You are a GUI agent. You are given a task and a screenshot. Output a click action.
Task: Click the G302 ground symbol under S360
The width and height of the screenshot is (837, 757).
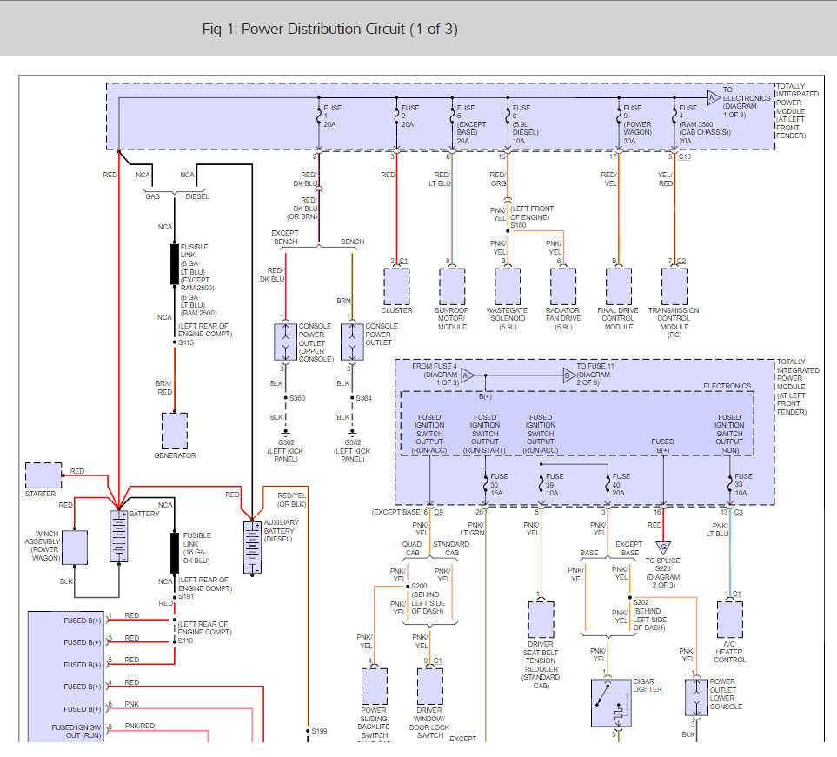pyautogui.click(x=286, y=433)
